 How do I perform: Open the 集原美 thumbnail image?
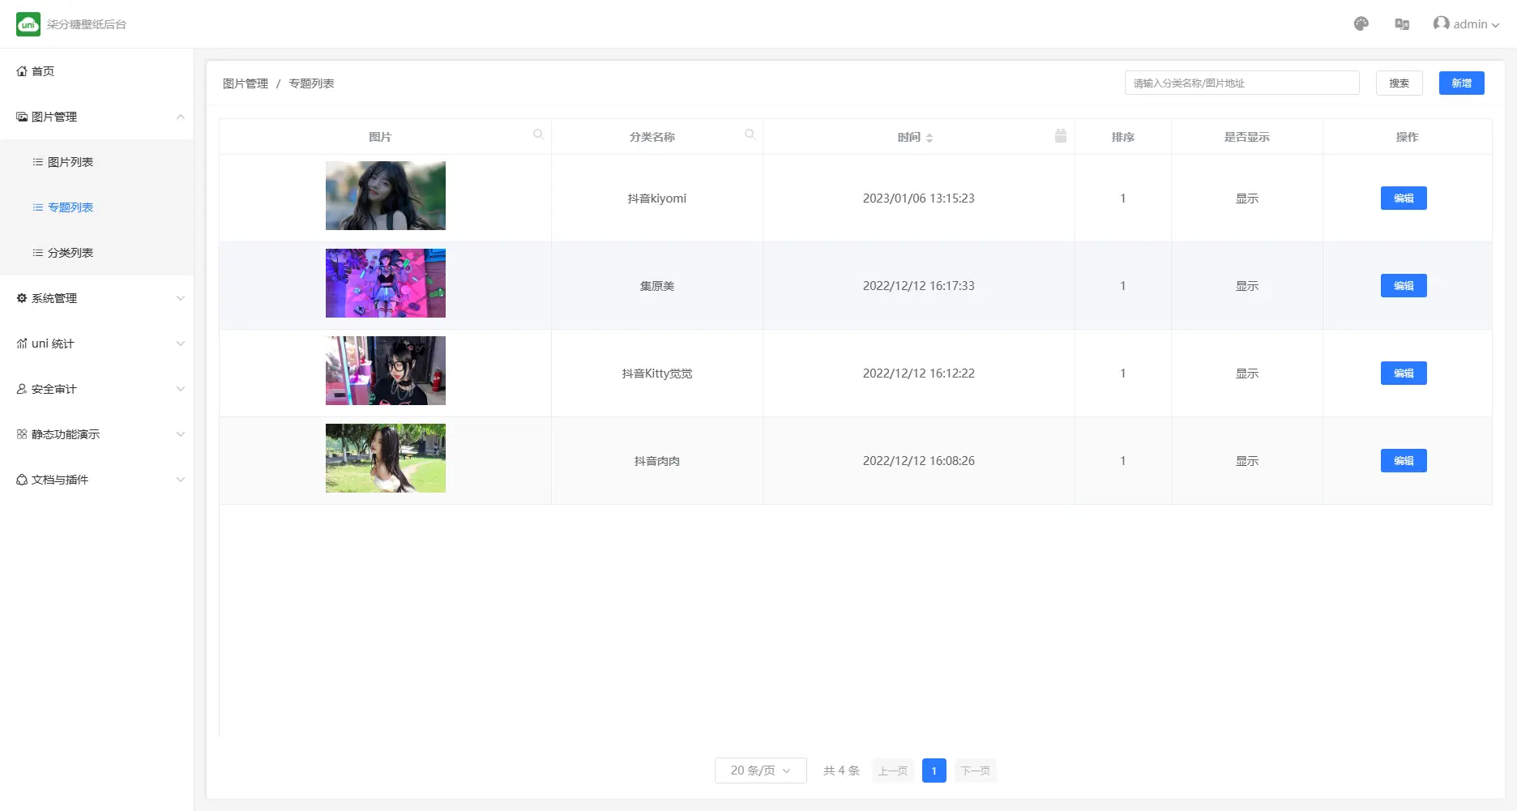click(386, 283)
